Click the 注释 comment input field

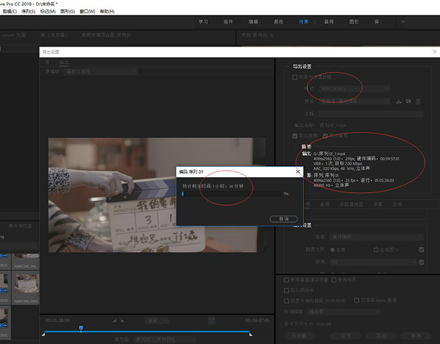tap(371, 114)
